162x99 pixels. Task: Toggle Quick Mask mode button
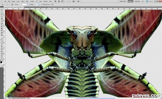click(2, 66)
